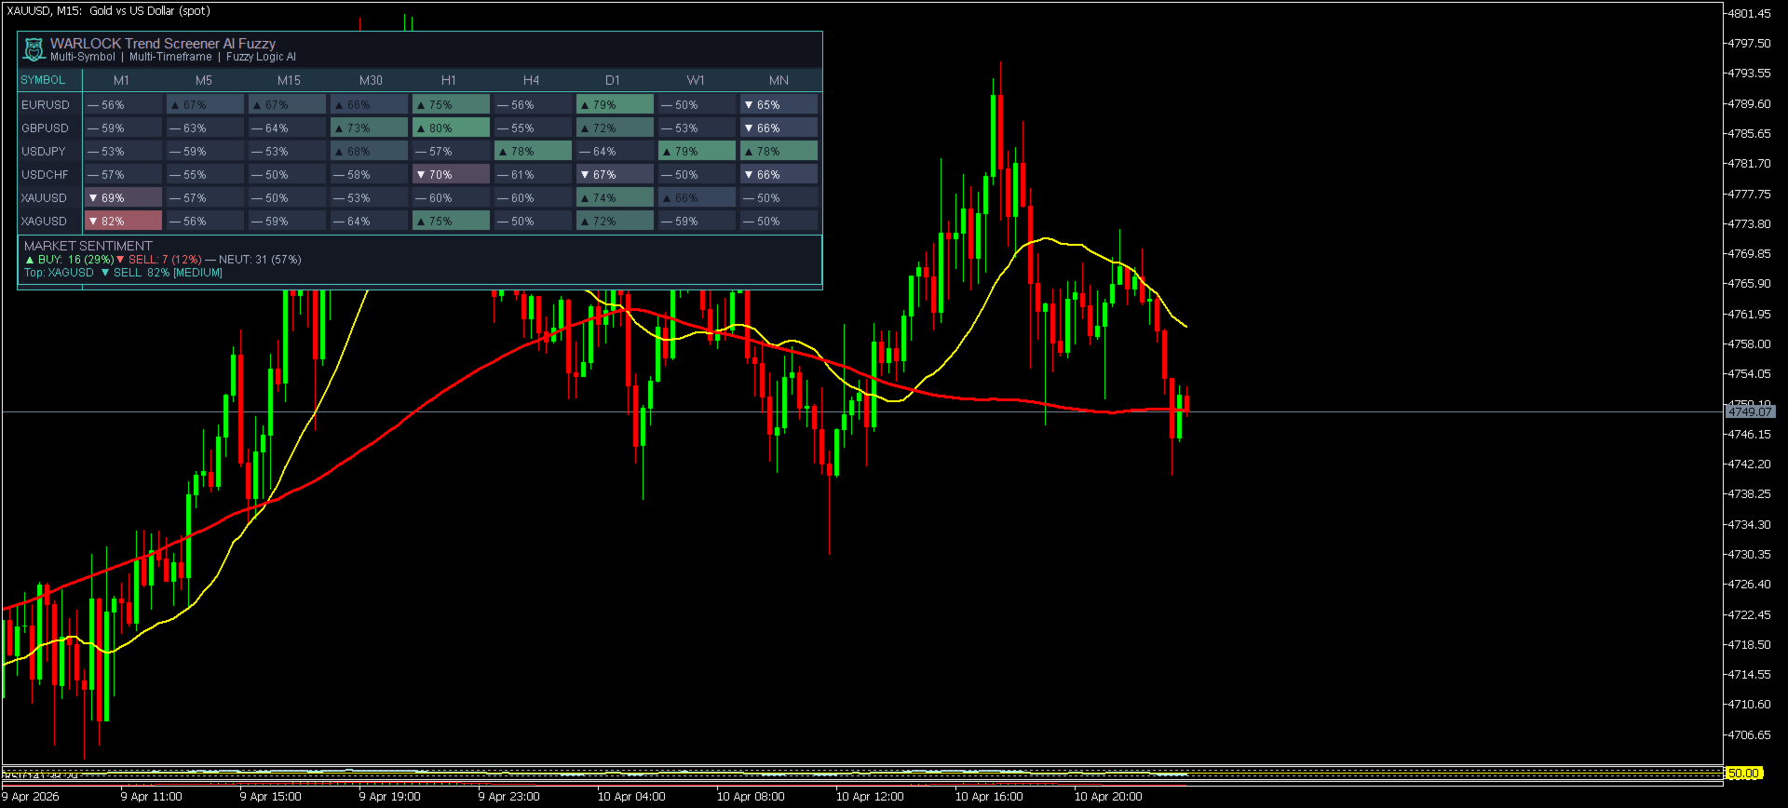Click USDJPY MN buy cell showing 78%
The height and width of the screenshot is (808, 1788).
tap(779, 151)
